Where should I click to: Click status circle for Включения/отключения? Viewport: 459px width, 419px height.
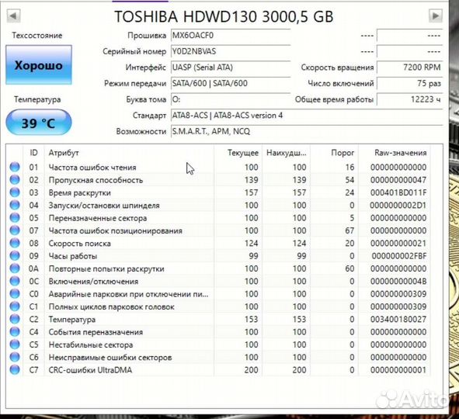[15, 281]
